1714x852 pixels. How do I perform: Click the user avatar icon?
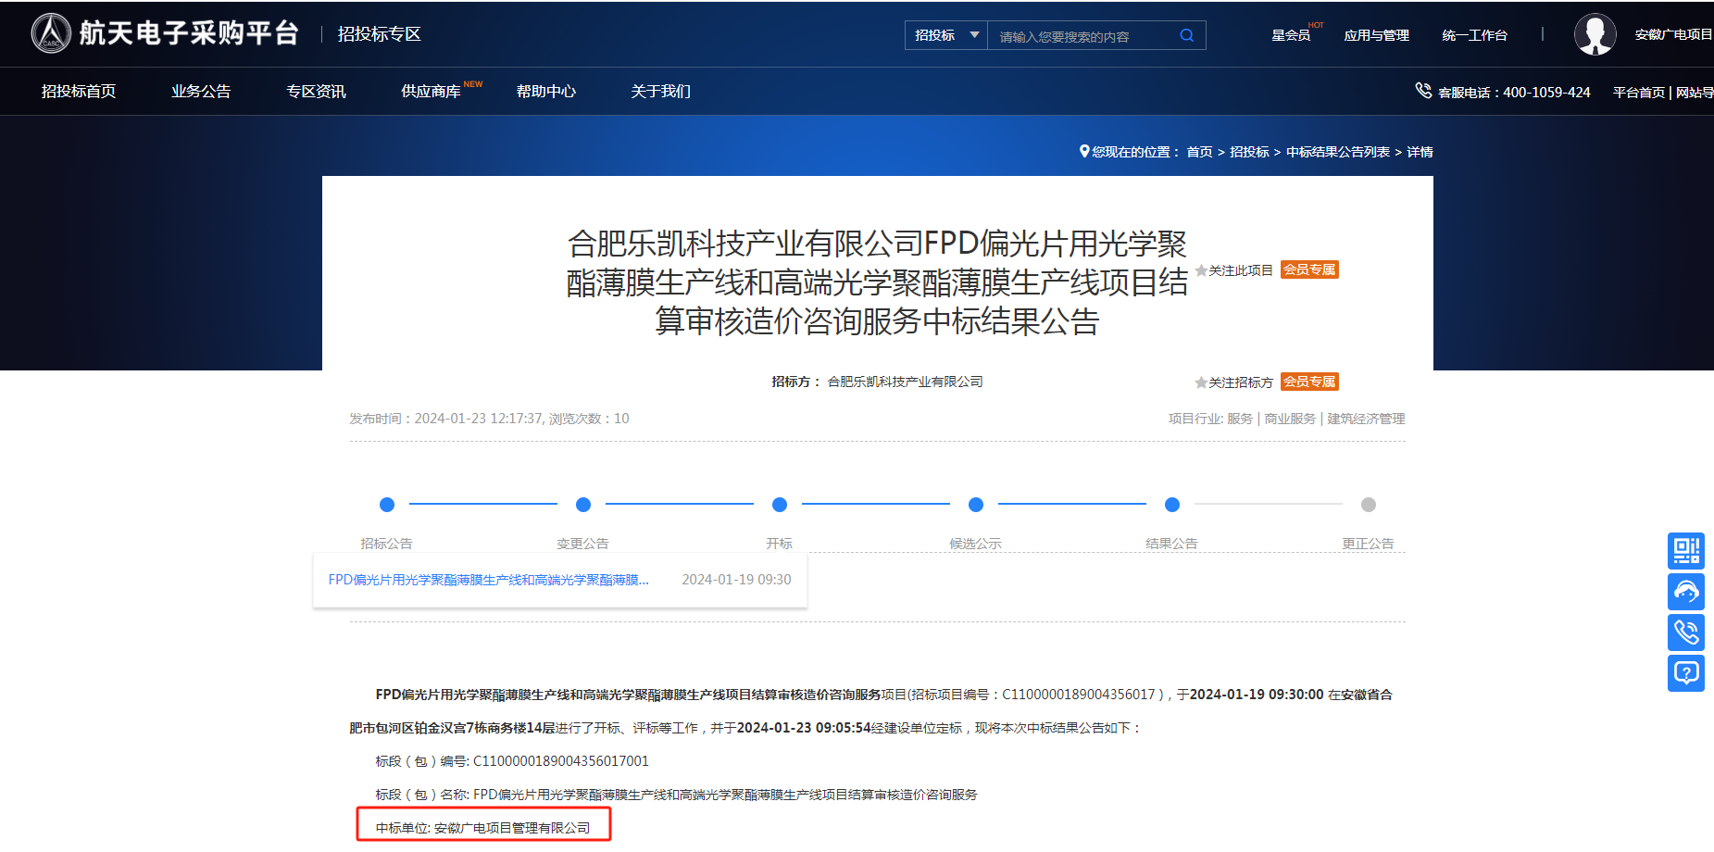point(1595,34)
